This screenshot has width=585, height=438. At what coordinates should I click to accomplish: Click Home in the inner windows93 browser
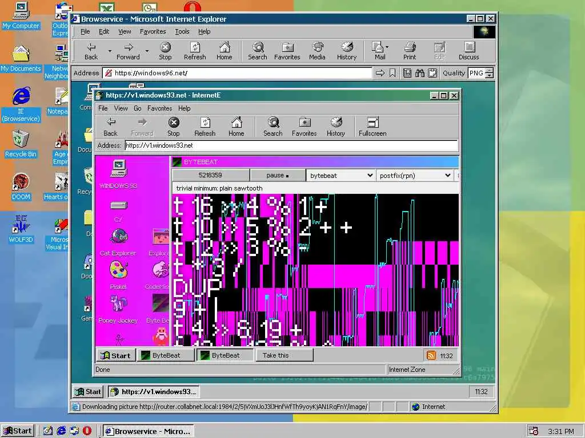point(236,127)
